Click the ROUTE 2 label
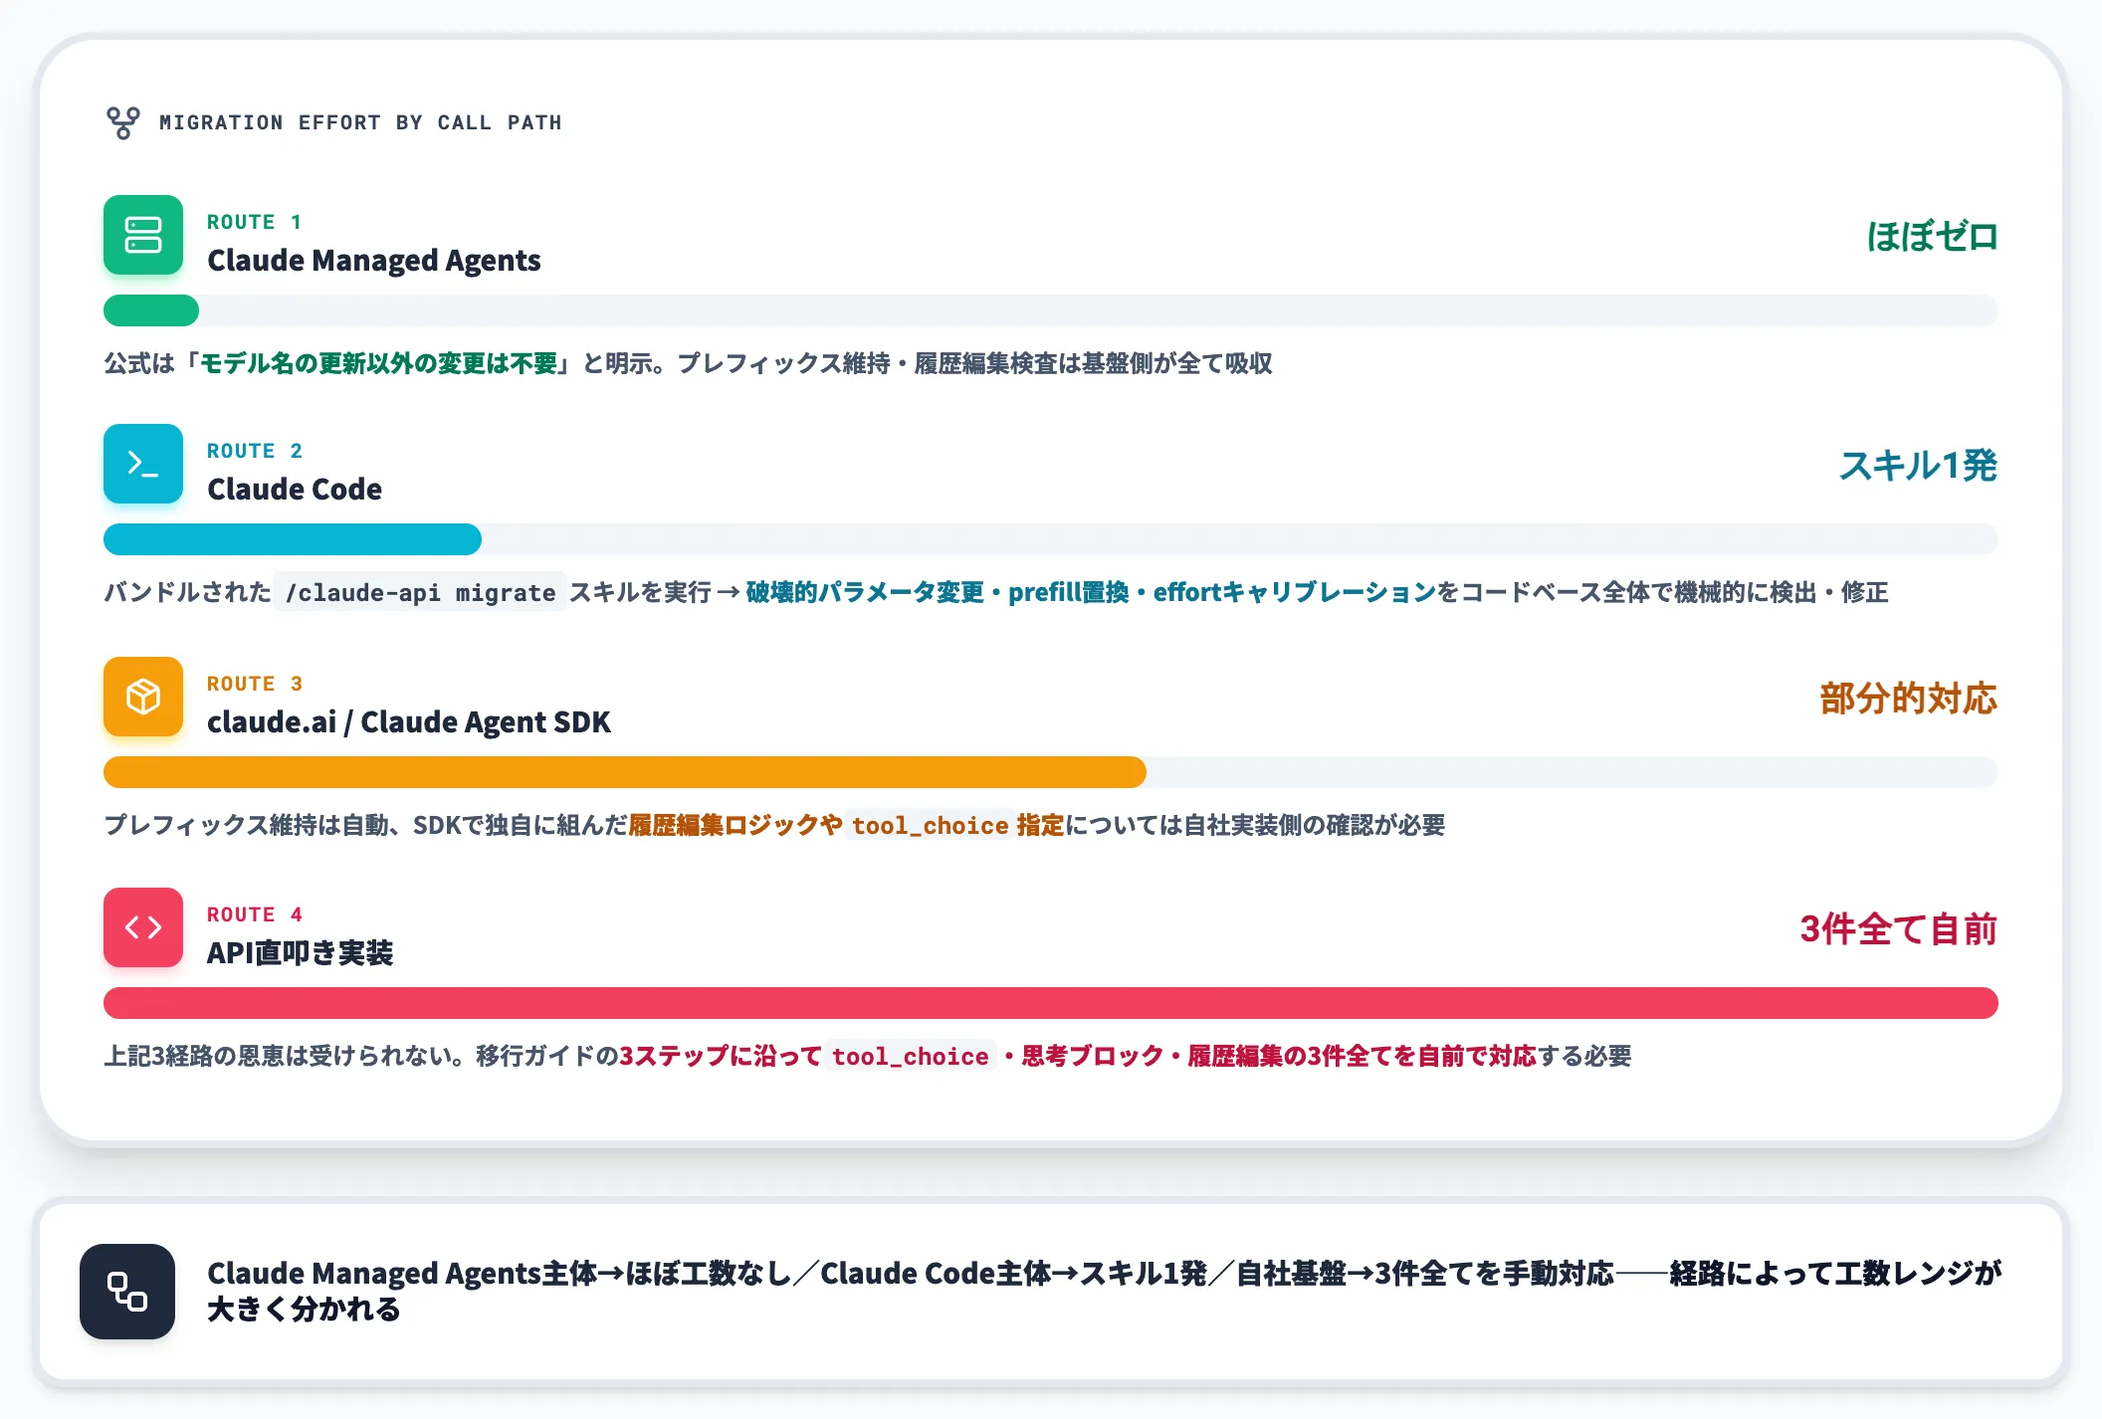2102x1419 pixels. pyautogui.click(x=254, y=451)
